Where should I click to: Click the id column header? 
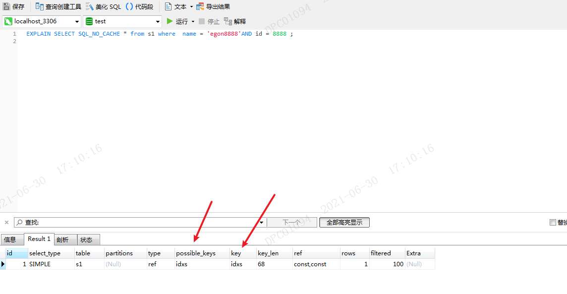point(17,253)
